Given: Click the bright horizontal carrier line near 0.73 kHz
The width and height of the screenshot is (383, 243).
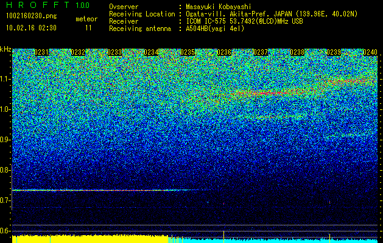Looking at the screenshot, I should 105,190.
